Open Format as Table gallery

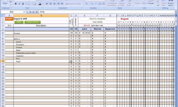121,3
